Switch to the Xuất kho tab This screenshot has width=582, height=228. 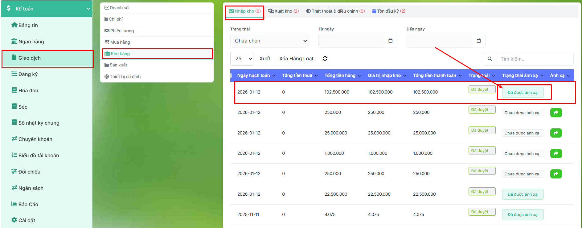[283, 11]
